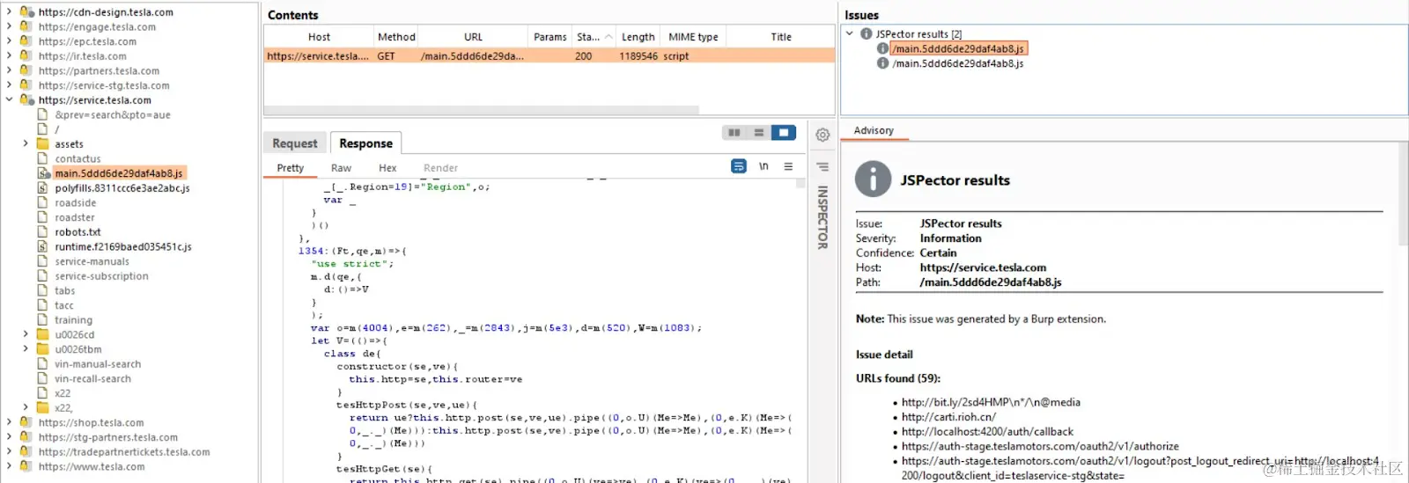Expand the https://ir.tesla.com node
The width and height of the screenshot is (1409, 483).
tap(9, 56)
